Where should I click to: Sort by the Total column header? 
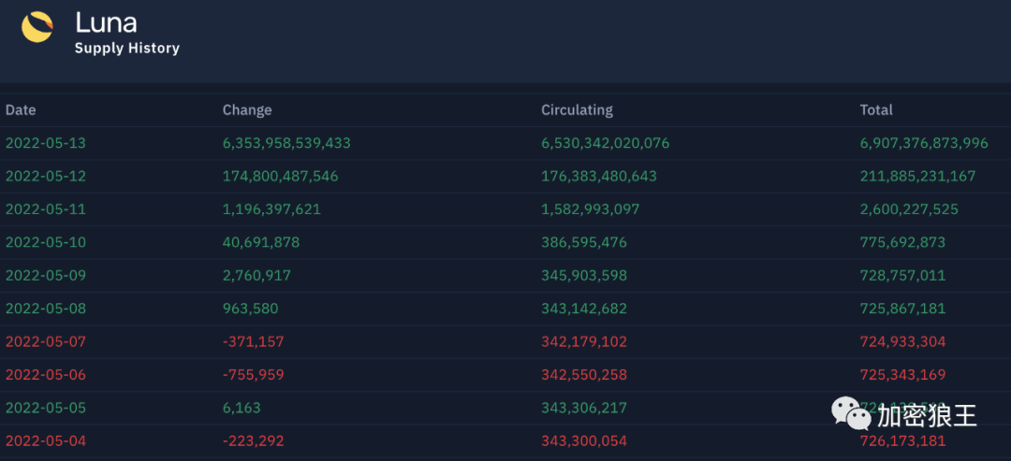[x=876, y=110]
